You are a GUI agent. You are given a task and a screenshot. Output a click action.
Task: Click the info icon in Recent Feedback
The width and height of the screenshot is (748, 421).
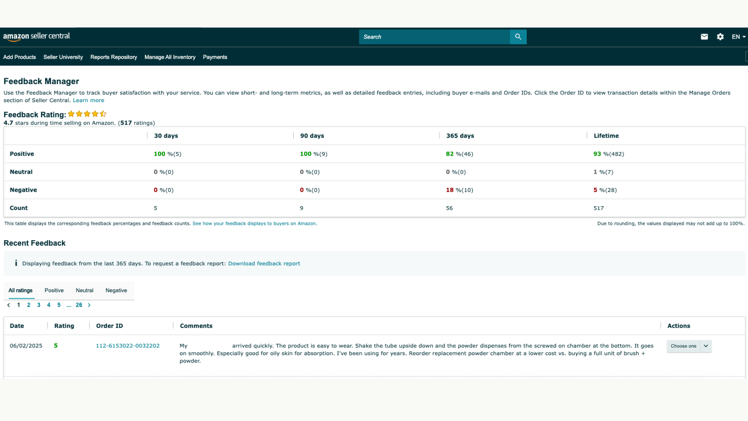16,263
